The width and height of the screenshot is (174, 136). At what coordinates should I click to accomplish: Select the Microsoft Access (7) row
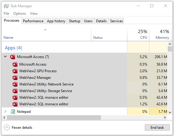coord(85,57)
